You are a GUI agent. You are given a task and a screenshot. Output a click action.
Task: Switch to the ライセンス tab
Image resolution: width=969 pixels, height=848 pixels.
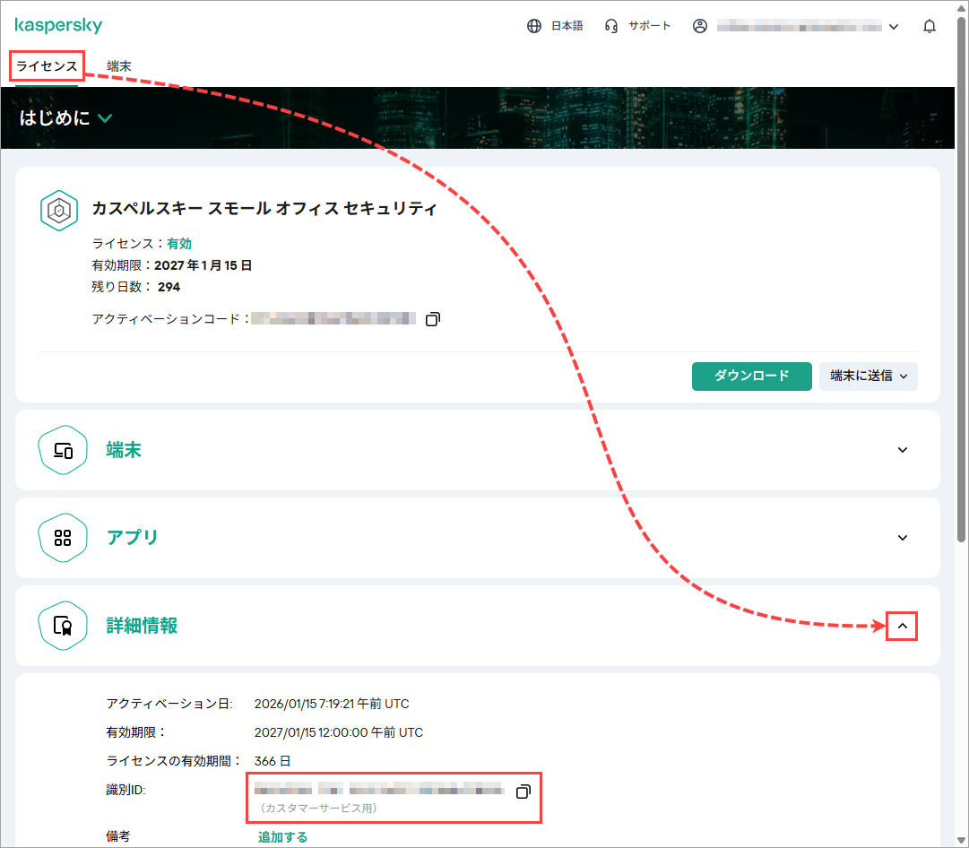[x=47, y=66]
